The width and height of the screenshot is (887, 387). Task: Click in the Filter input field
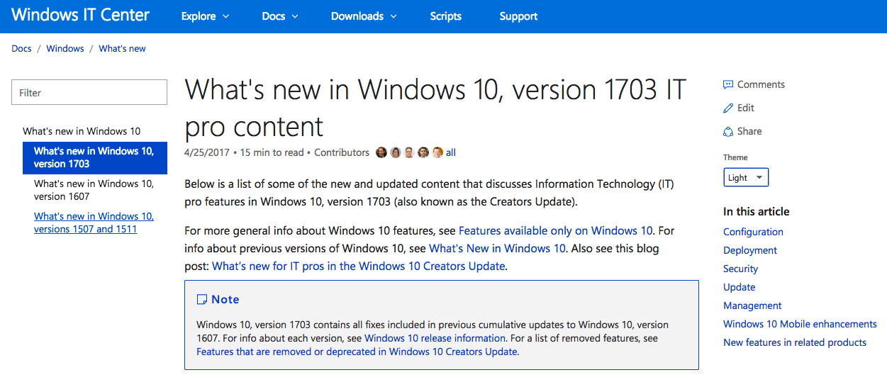point(89,92)
